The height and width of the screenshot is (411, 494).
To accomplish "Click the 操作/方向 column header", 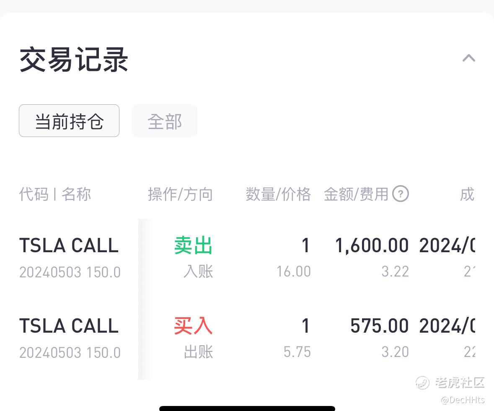I will pyautogui.click(x=180, y=194).
